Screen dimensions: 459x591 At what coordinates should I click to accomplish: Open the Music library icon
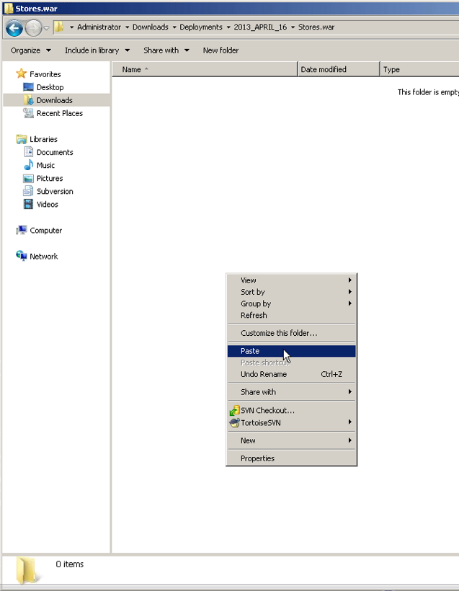click(29, 165)
